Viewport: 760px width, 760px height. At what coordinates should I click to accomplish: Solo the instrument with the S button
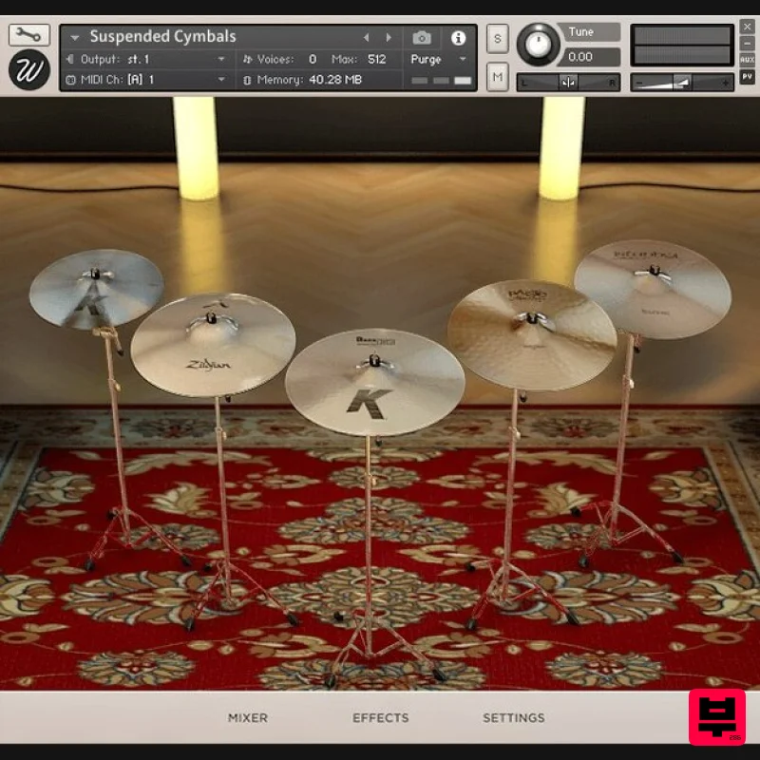pyautogui.click(x=496, y=36)
